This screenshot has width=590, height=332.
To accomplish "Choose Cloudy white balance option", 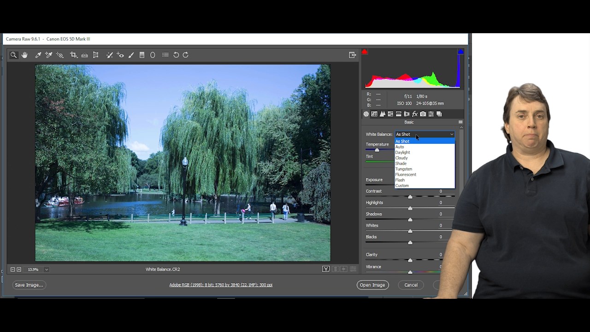I will pos(425,158).
